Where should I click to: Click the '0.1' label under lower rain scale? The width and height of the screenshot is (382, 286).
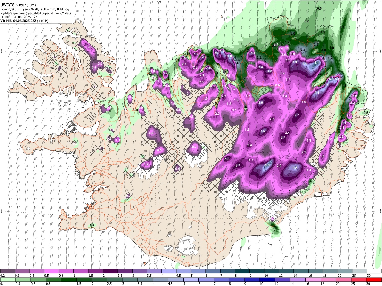2,284
